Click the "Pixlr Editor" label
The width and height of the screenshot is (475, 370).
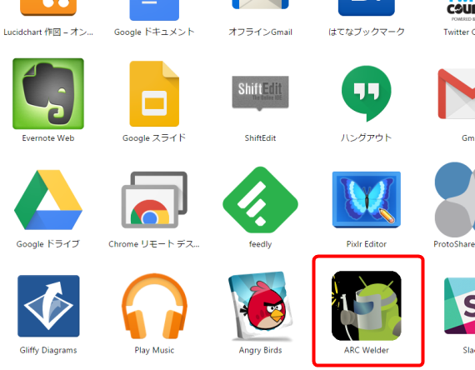click(x=366, y=244)
